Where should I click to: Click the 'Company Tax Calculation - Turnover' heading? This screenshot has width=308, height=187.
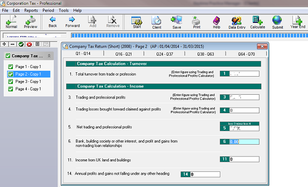(112, 64)
